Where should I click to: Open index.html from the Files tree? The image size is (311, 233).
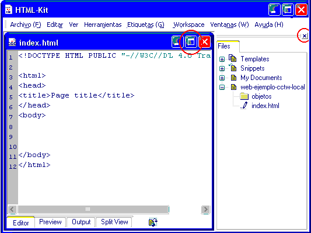[x=265, y=106]
